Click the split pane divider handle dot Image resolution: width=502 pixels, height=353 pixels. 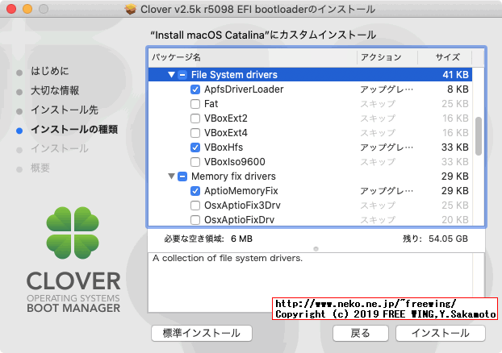pyautogui.click(x=316, y=249)
